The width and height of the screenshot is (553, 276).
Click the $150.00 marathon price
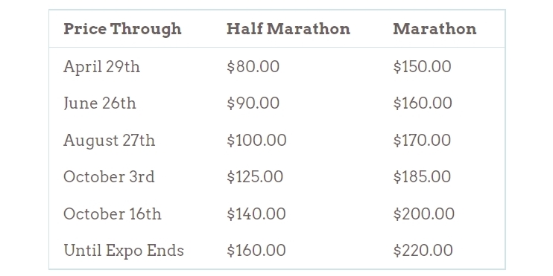(x=422, y=66)
